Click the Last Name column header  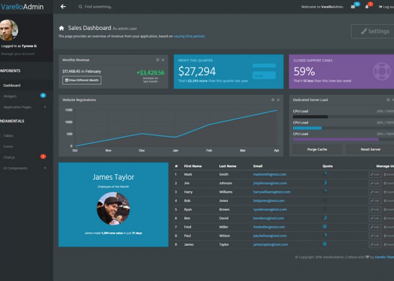(227, 166)
